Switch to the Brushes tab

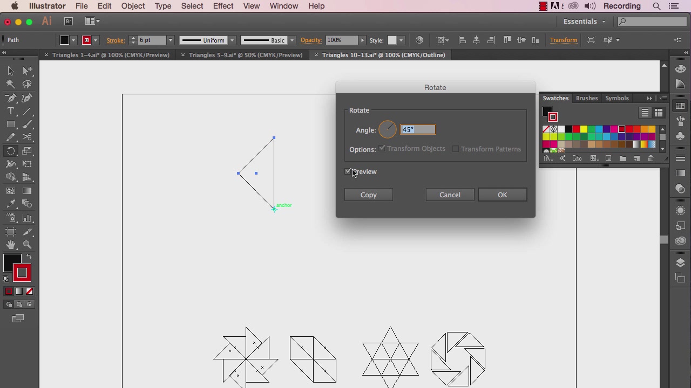click(x=587, y=99)
